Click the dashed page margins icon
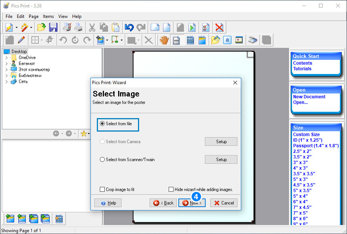This screenshot has height=234, width=347. point(176,40)
